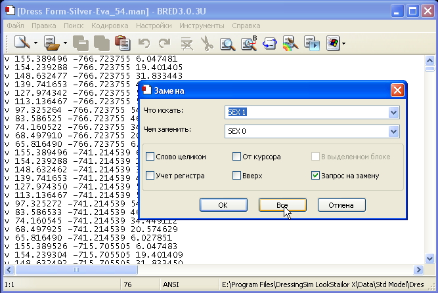Expand the Чем заменить dropdown arrow
Screen dimensions: 438x293
393,131
